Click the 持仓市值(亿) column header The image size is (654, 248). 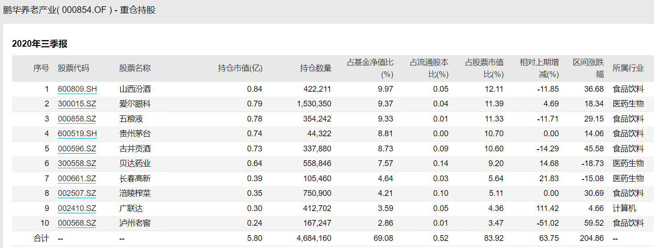tap(240, 68)
